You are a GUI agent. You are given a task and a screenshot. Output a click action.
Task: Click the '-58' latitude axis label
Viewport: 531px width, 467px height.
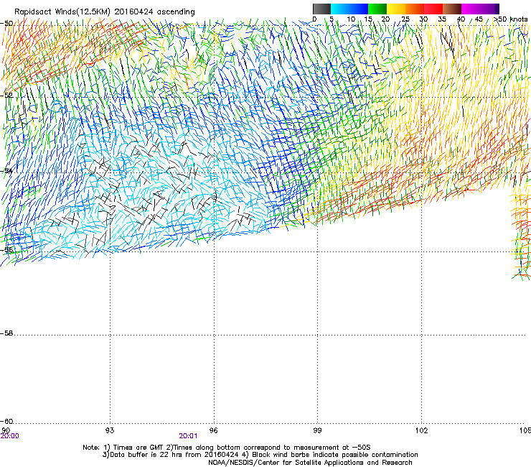(6, 333)
